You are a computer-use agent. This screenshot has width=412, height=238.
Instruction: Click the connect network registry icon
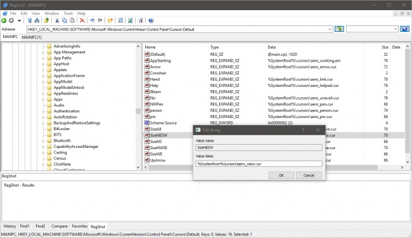tap(30, 20)
